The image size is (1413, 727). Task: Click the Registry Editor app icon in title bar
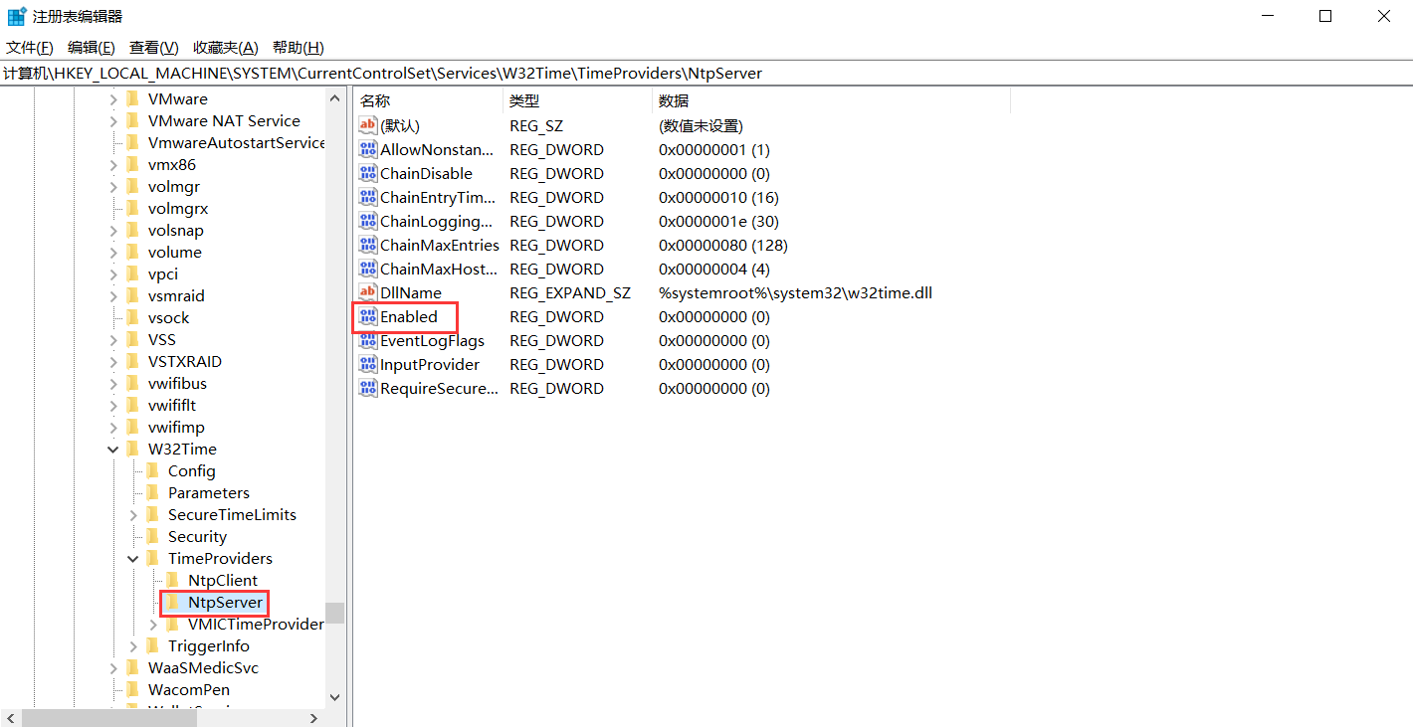(x=17, y=16)
